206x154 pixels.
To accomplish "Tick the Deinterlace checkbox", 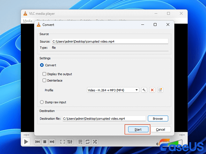I will point(44,80).
